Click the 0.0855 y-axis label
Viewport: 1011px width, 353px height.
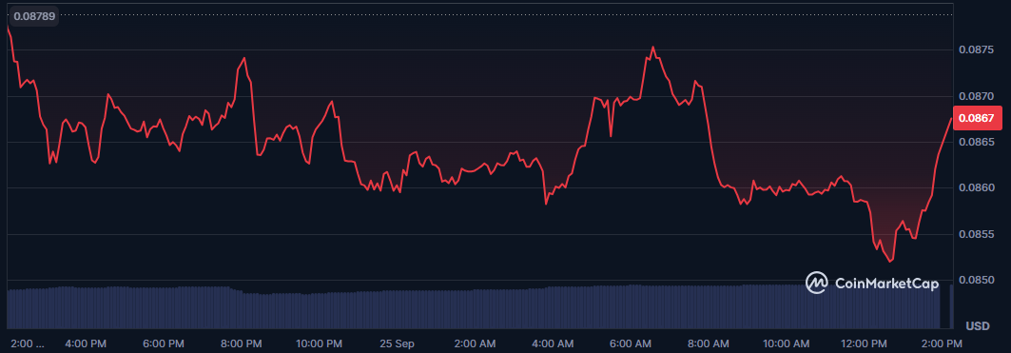976,234
